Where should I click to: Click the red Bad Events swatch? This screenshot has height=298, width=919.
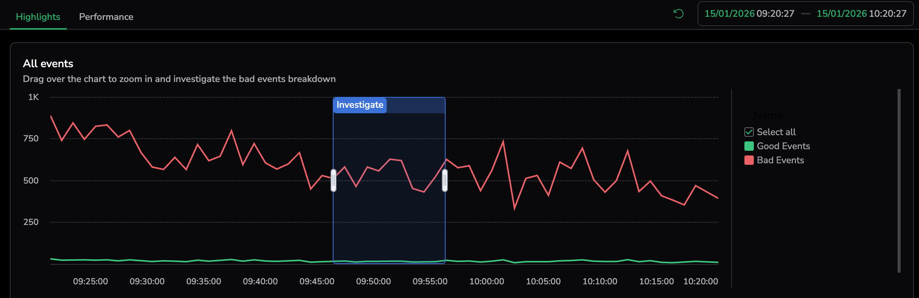[749, 160]
